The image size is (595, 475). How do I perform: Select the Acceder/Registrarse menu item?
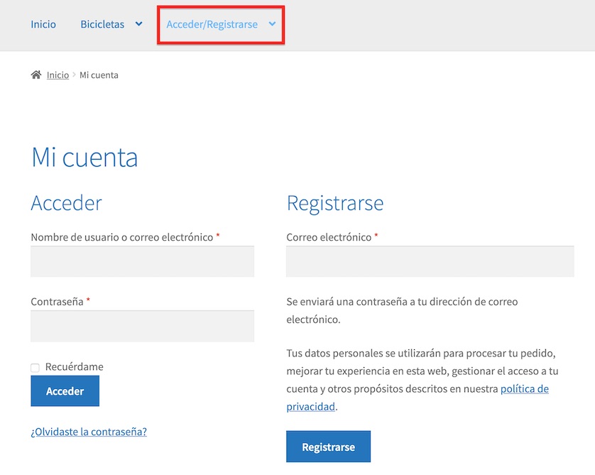[212, 24]
